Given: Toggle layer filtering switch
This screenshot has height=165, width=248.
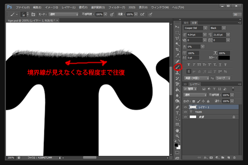Looking at the screenshot, I should click(x=233, y=89).
